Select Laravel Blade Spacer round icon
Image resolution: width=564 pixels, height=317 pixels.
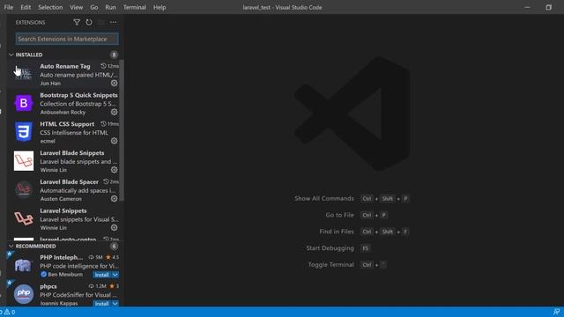(24, 189)
